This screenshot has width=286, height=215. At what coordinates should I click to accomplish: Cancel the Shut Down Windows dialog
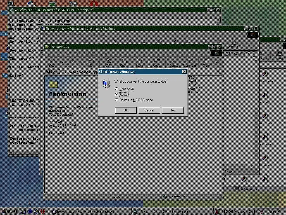coord(149,110)
